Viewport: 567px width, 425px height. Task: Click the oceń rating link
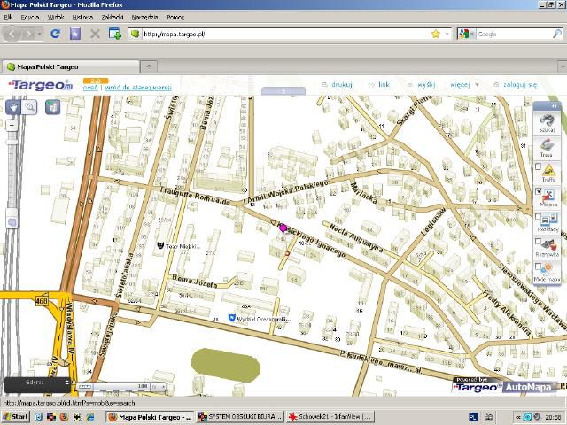tap(90, 88)
